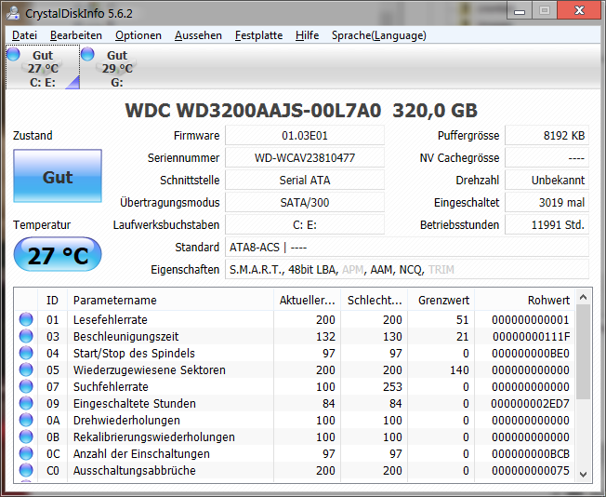This screenshot has height=497, width=606.
Task: Open the Hilfe menu
Action: tap(307, 35)
